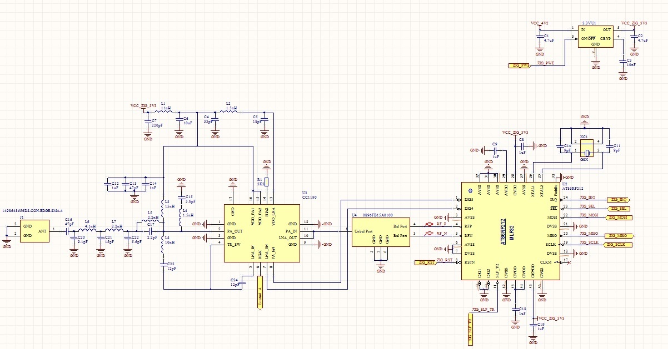Image resolution: width=668 pixels, height=349 pixels.
Task: Click the 3.3V regulator block VU1
Action: click(595, 36)
